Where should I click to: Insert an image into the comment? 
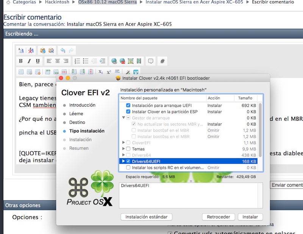pyautogui.click(x=131, y=61)
